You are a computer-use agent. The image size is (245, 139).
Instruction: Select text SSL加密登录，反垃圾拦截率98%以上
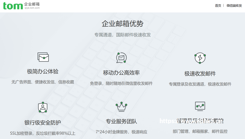43,134
